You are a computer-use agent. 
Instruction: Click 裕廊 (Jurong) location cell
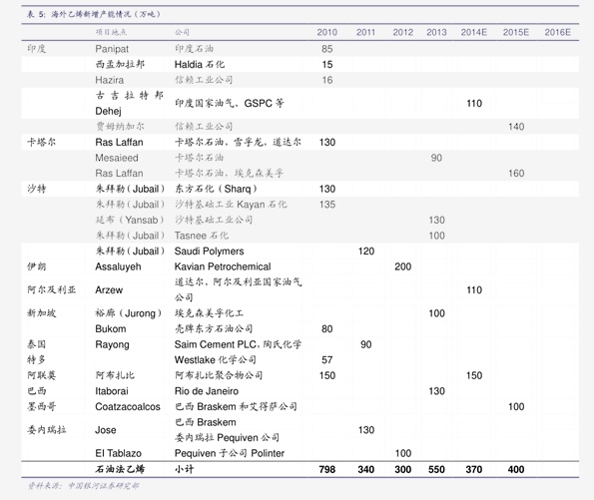[129, 313]
